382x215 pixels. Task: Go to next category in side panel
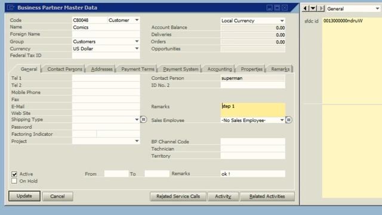(x=321, y=8)
